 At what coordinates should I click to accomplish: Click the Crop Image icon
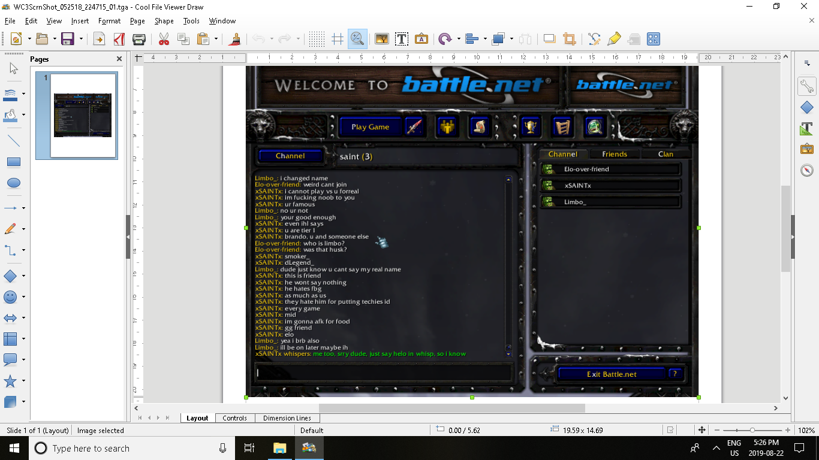[569, 39]
